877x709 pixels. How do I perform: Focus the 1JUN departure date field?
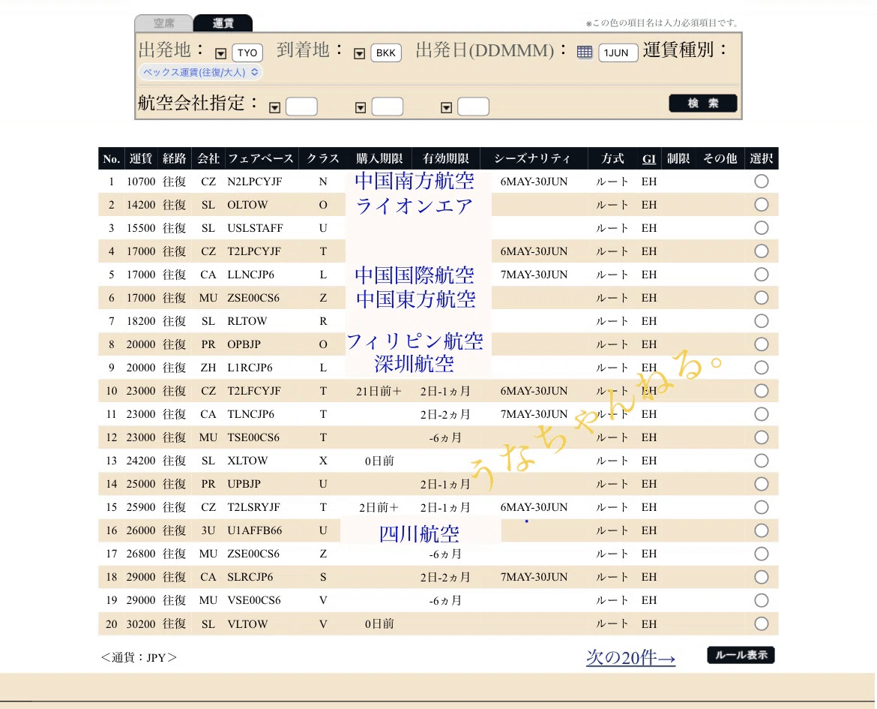[x=618, y=53]
